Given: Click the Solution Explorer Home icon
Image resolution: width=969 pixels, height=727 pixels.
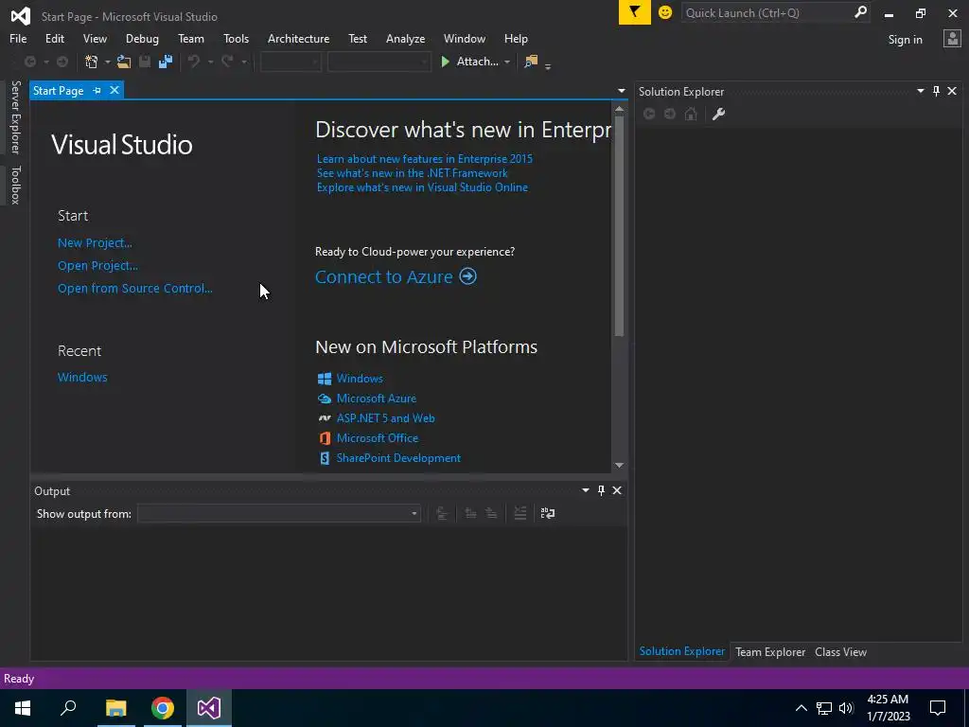Looking at the screenshot, I should click(691, 114).
